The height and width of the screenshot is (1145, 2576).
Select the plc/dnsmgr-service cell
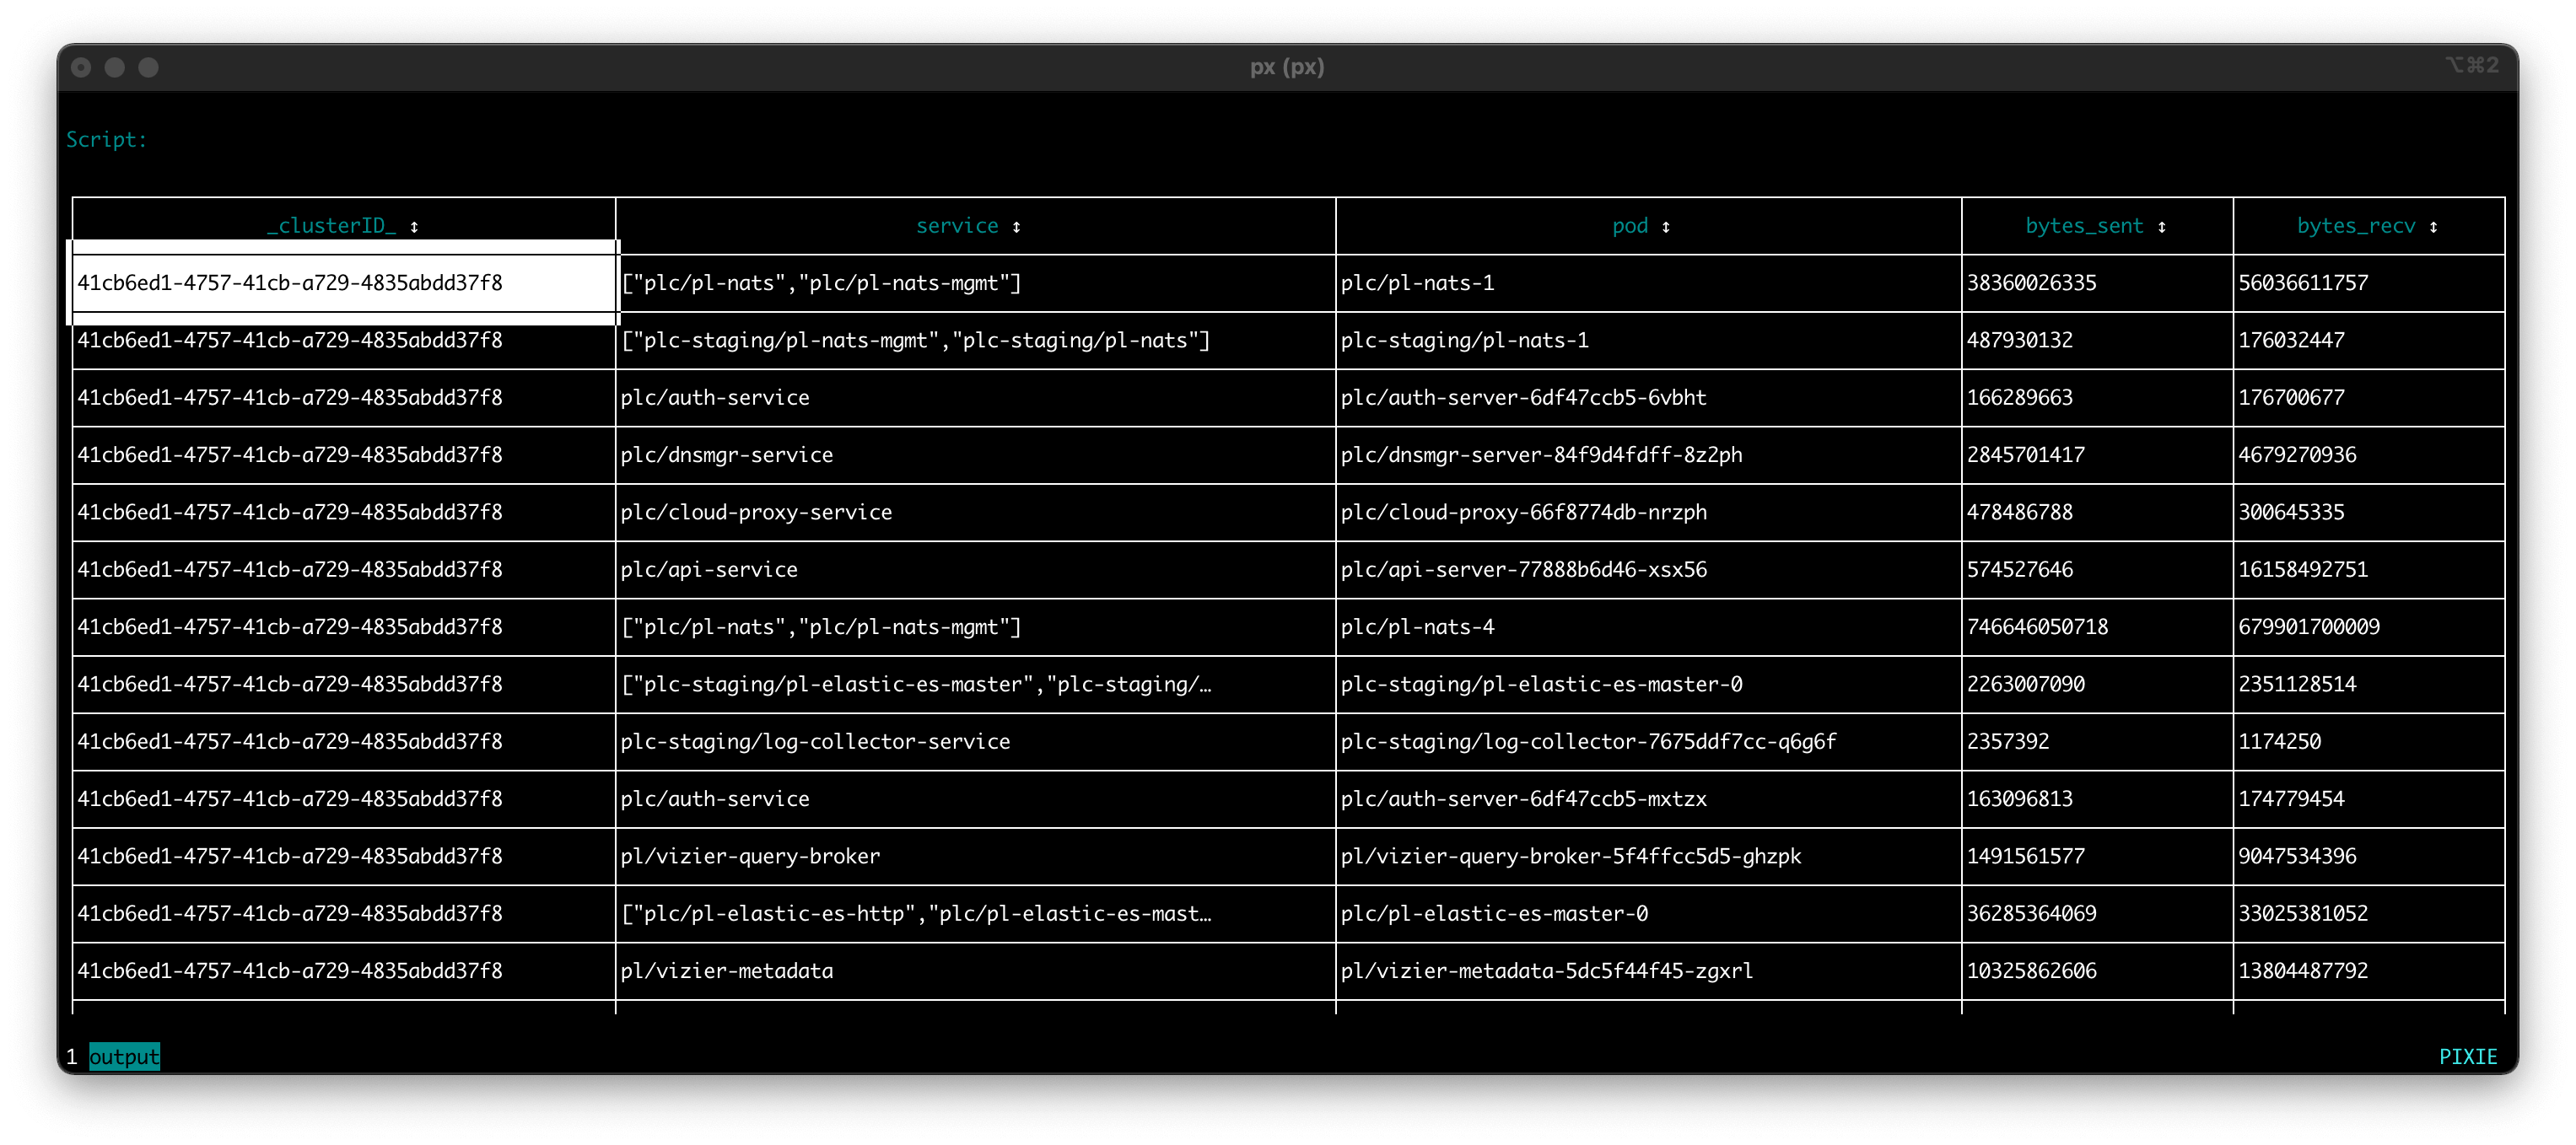coord(727,455)
